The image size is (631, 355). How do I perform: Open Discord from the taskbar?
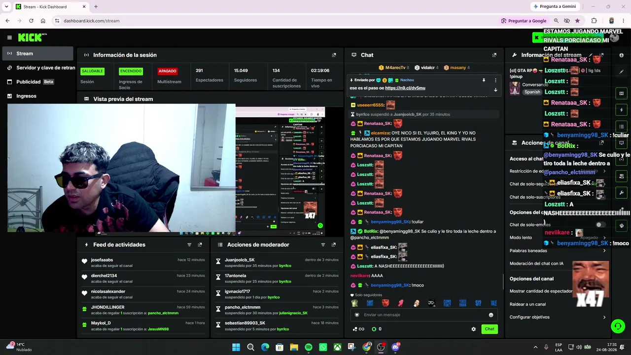pyautogui.click(x=395, y=347)
